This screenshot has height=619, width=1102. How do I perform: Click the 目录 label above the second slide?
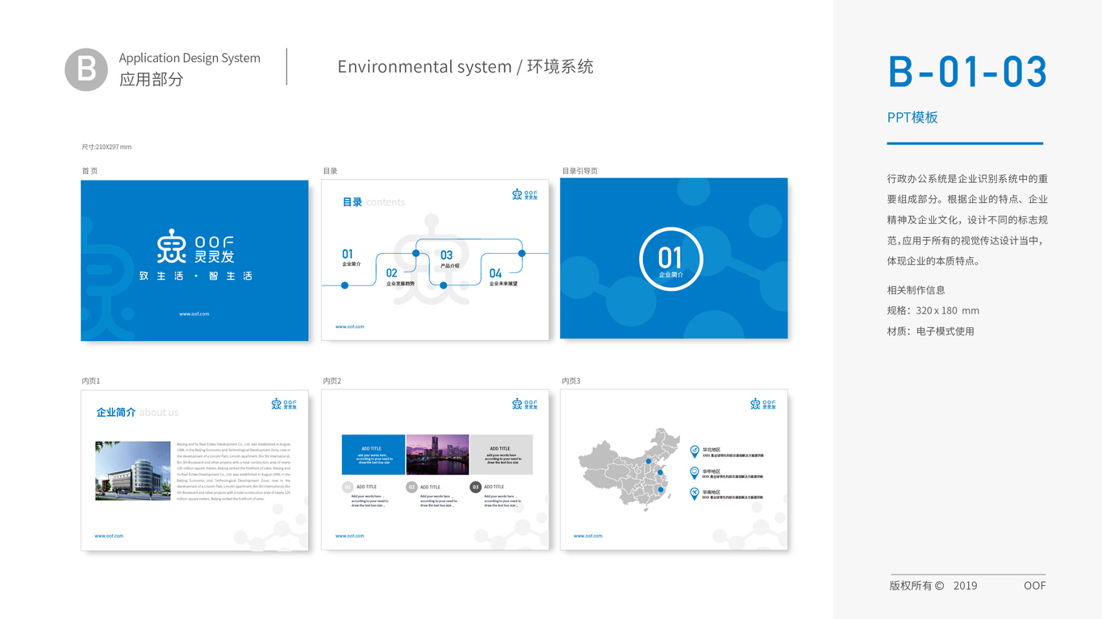pyautogui.click(x=330, y=171)
